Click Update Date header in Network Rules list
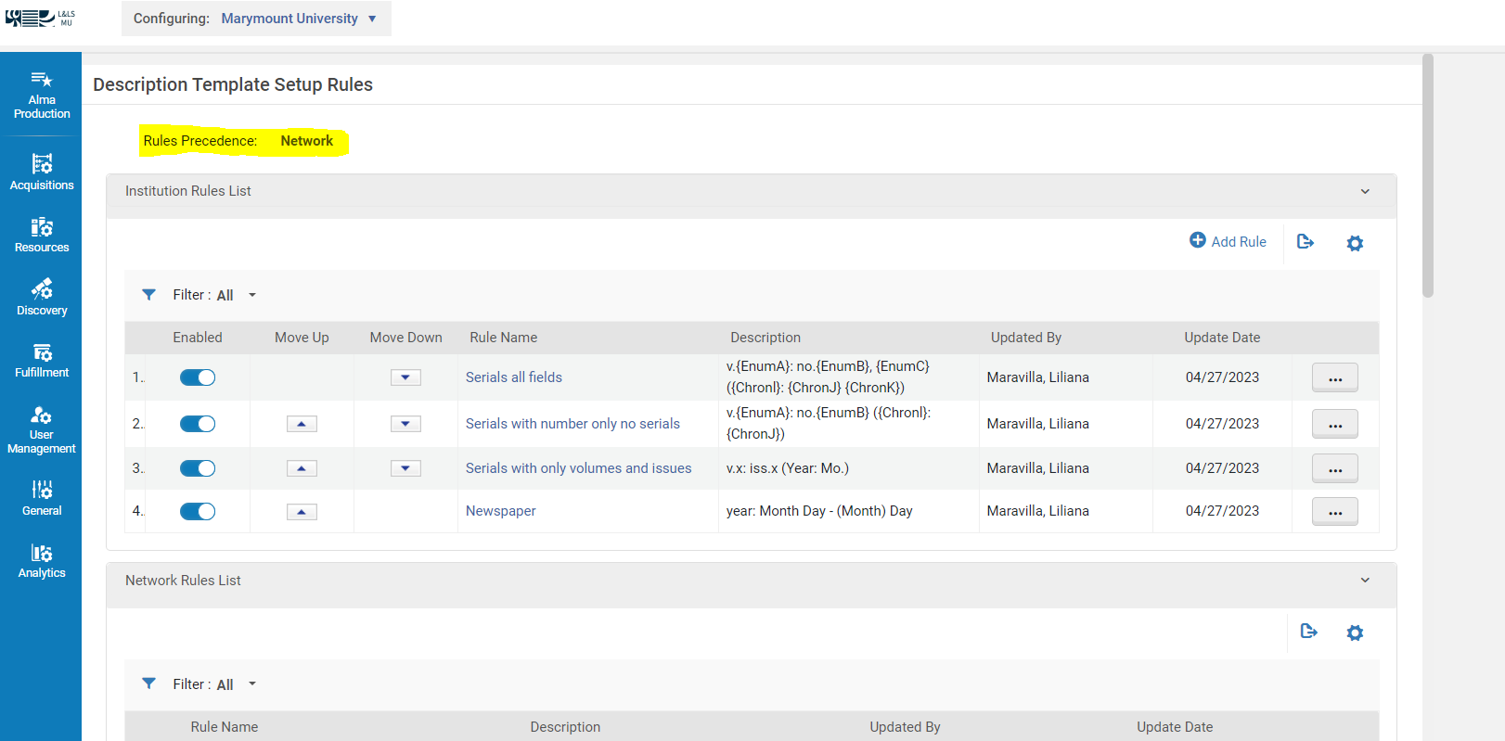Screen dimensions: 1505x741 1175,727
